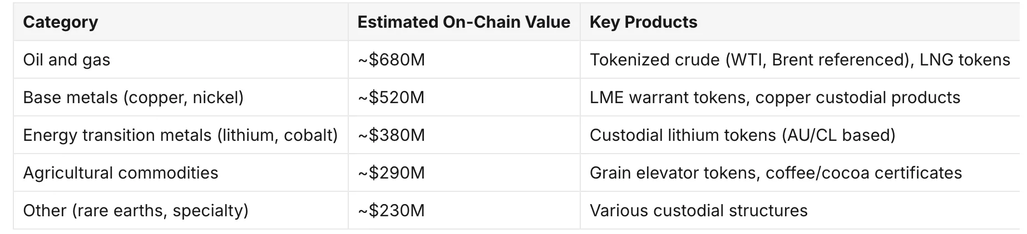This screenshot has width=1027, height=234.
Task: Select the Estimated On-Chain Value header
Action: point(463,22)
